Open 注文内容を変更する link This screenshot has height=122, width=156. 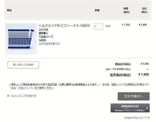click(49, 44)
